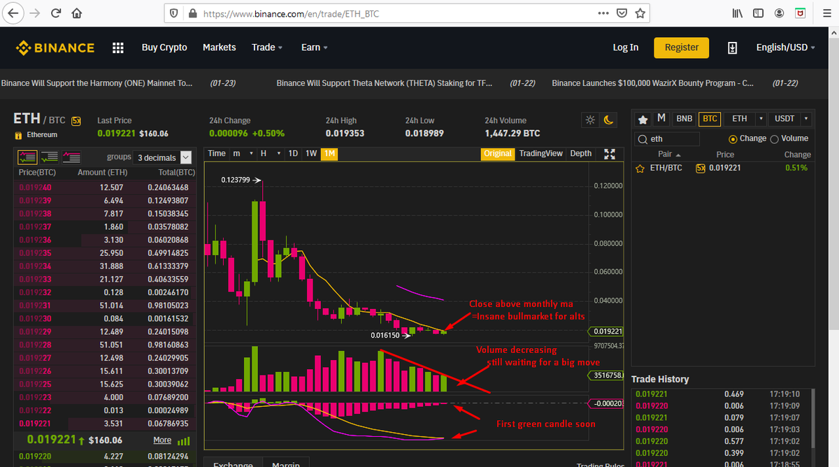The image size is (839, 467).
Task: Go back with the browser back arrow
Action: click(14, 13)
